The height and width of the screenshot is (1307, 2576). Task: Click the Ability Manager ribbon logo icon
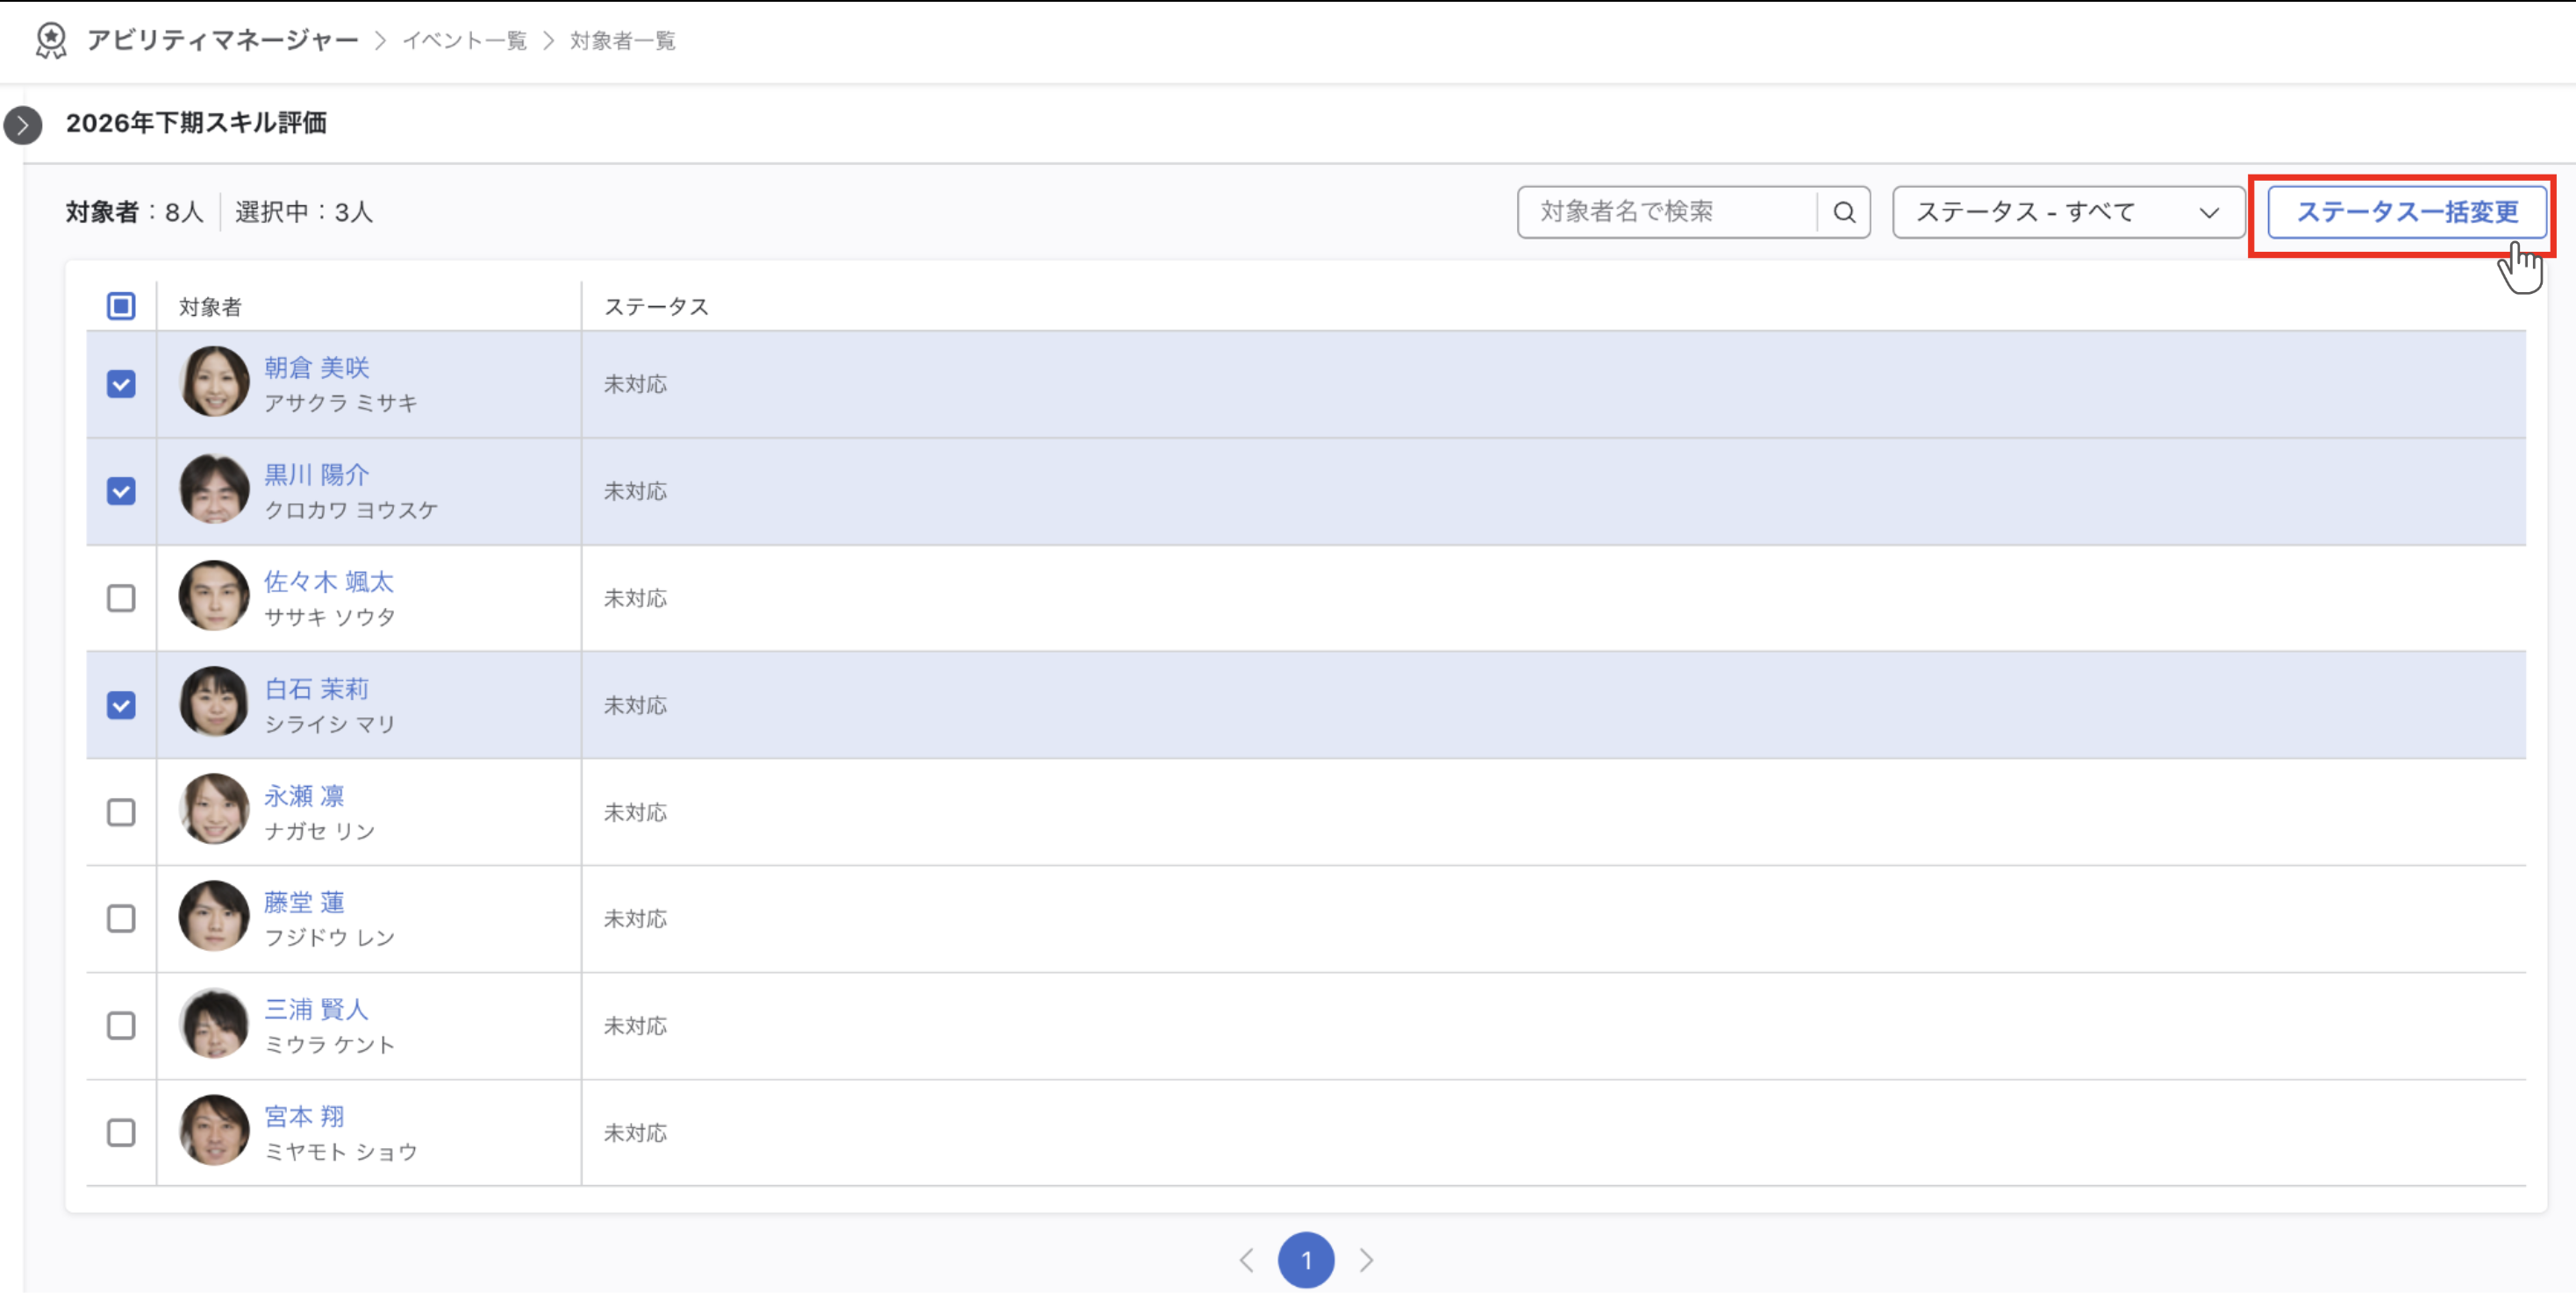click(51, 41)
